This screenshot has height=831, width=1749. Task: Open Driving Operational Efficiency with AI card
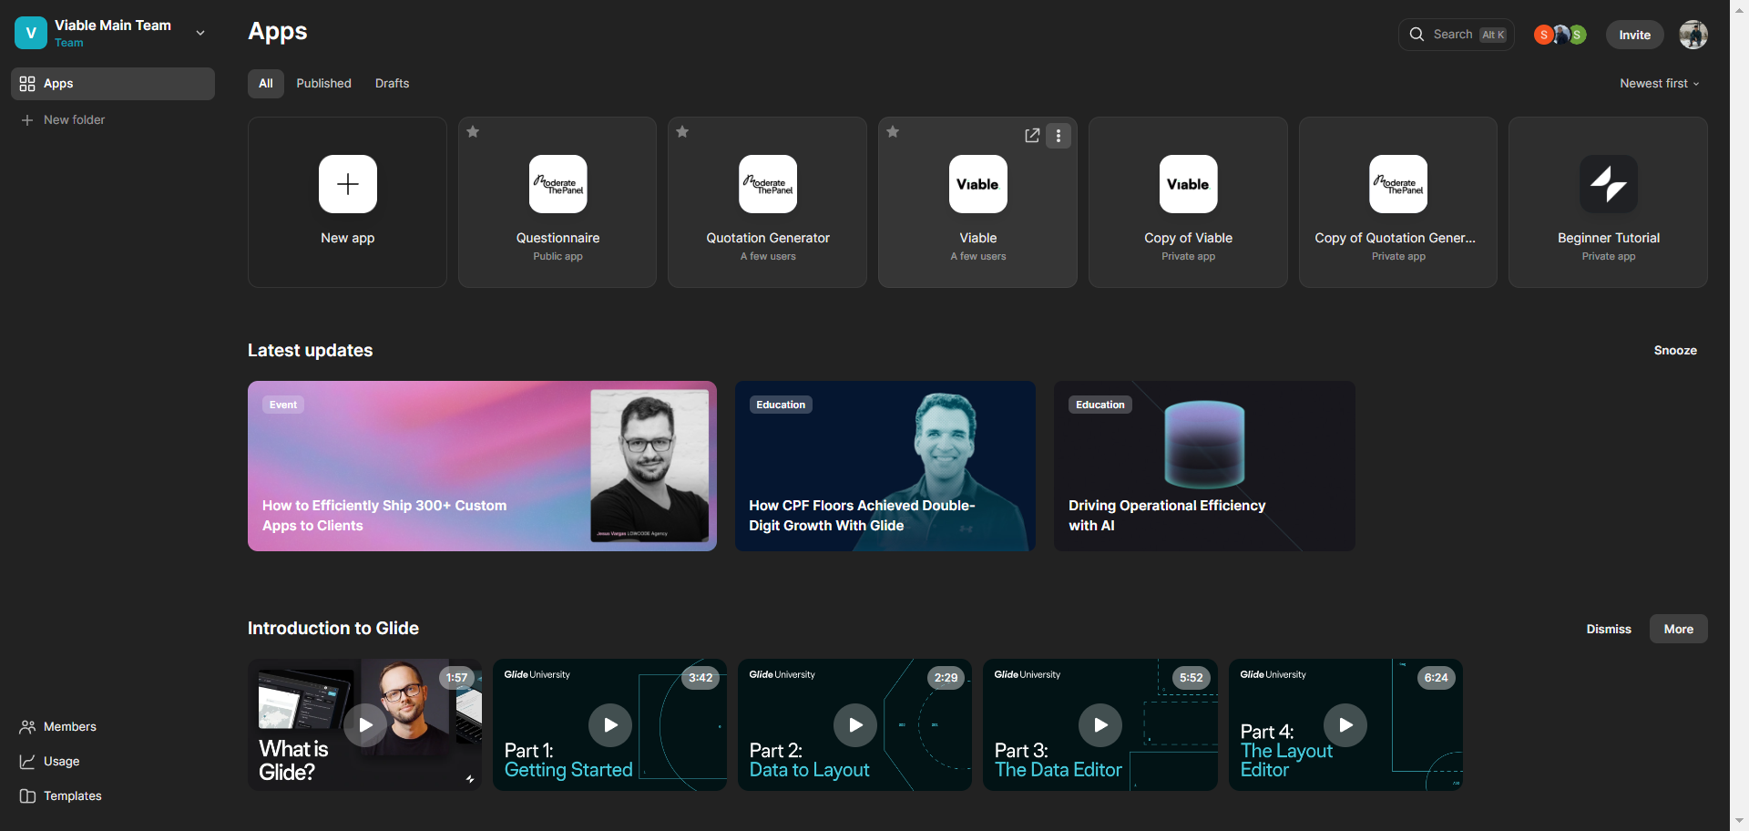[x=1204, y=466]
